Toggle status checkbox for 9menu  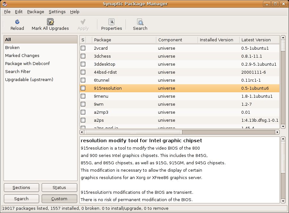coord(83,96)
